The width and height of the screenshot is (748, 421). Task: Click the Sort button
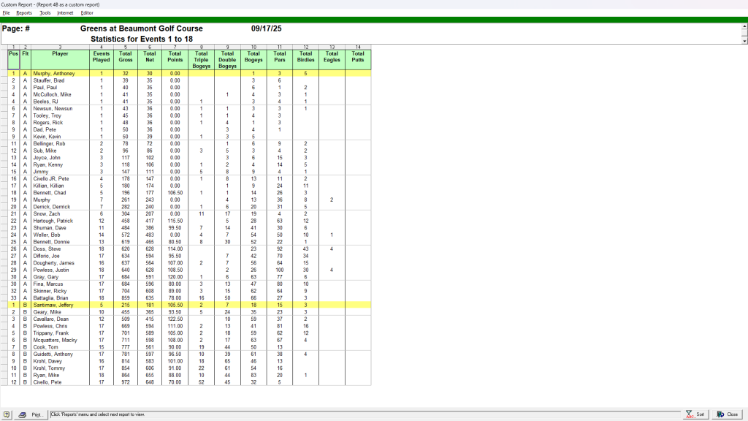point(695,414)
